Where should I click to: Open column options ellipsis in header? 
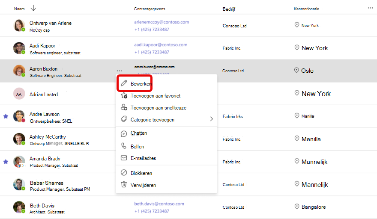tap(370, 8)
